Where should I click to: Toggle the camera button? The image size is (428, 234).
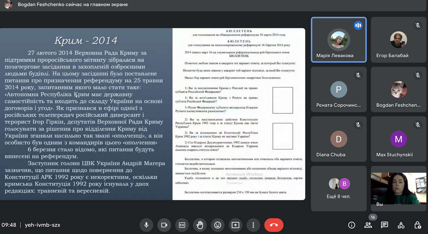coord(164,225)
